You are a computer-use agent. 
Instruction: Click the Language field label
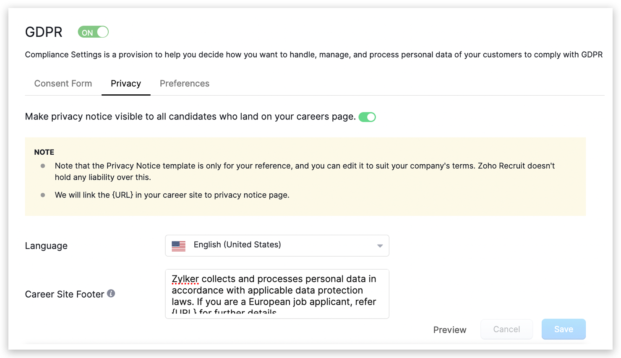(x=46, y=246)
